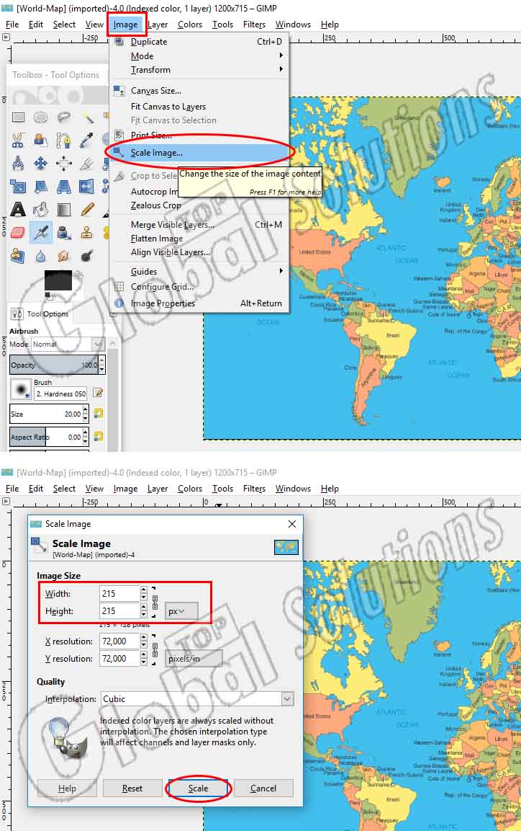Select the Perspective tool
The width and height of the screenshot is (521, 831).
[64, 187]
